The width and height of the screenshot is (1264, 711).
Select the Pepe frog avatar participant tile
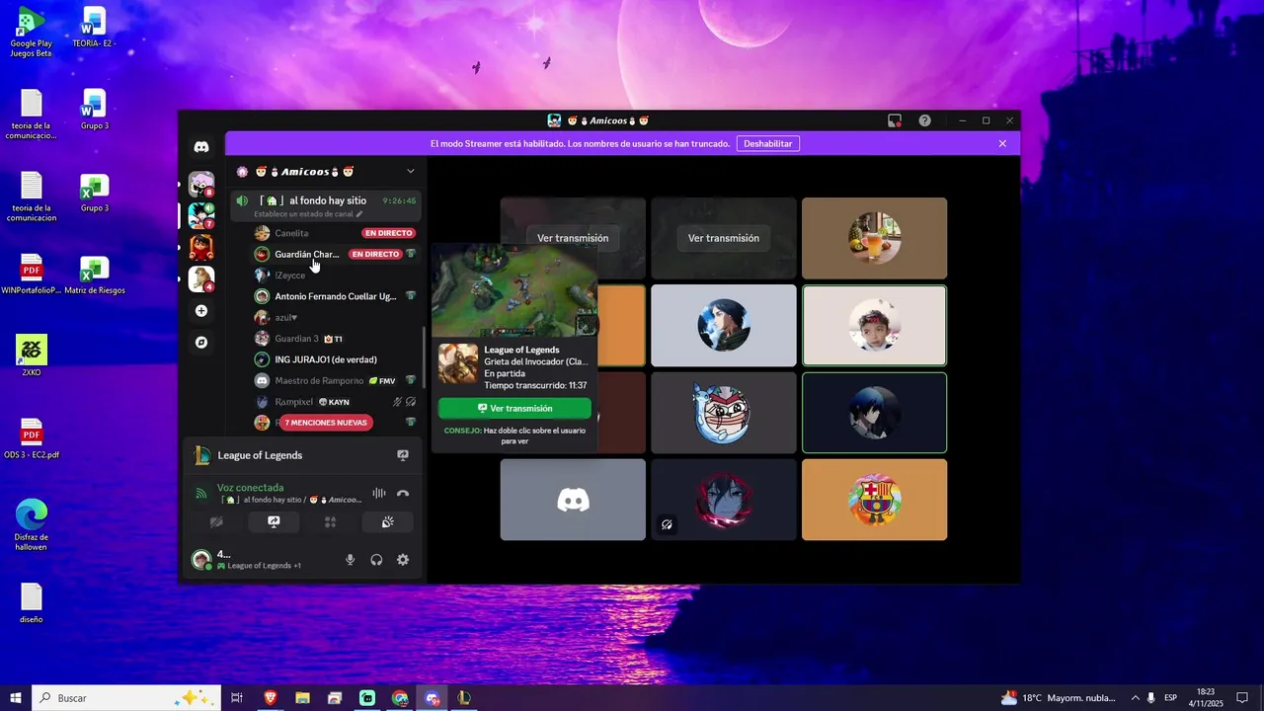[x=724, y=412]
